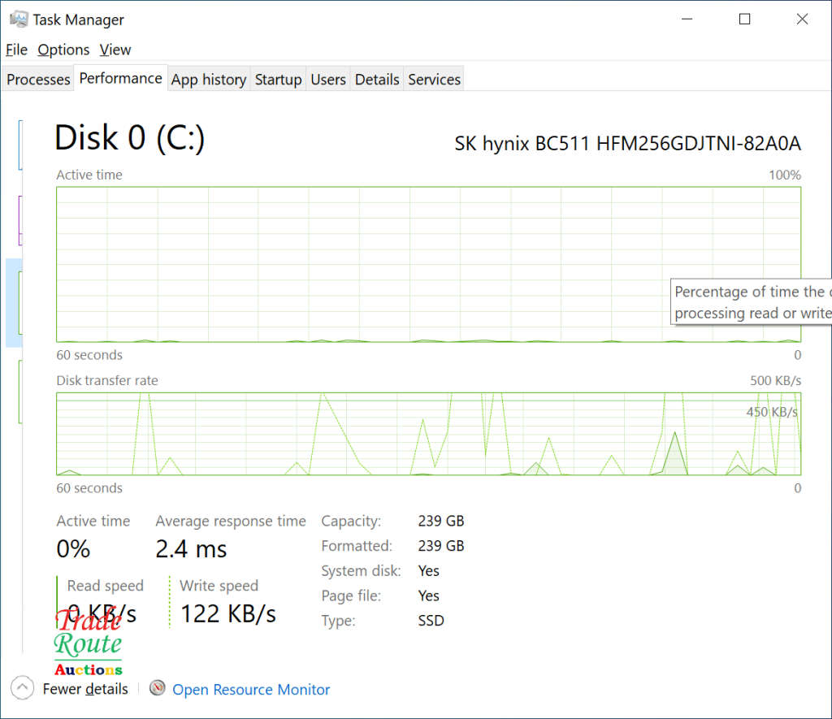Click the Fewer details button
This screenshot has height=719, width=832.
[x=85, y=688]
